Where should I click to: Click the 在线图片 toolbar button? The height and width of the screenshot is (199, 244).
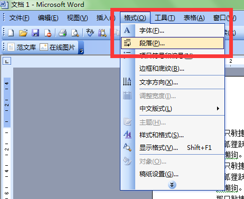[x=58, y=47]
